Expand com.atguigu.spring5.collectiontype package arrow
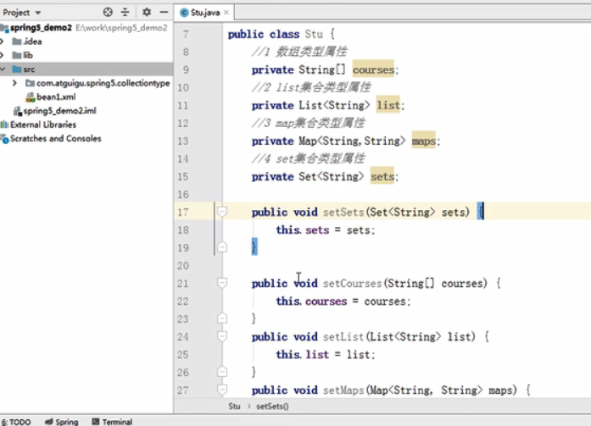Image resolution: width=591 pixels, height=426 pixels. 14,83
